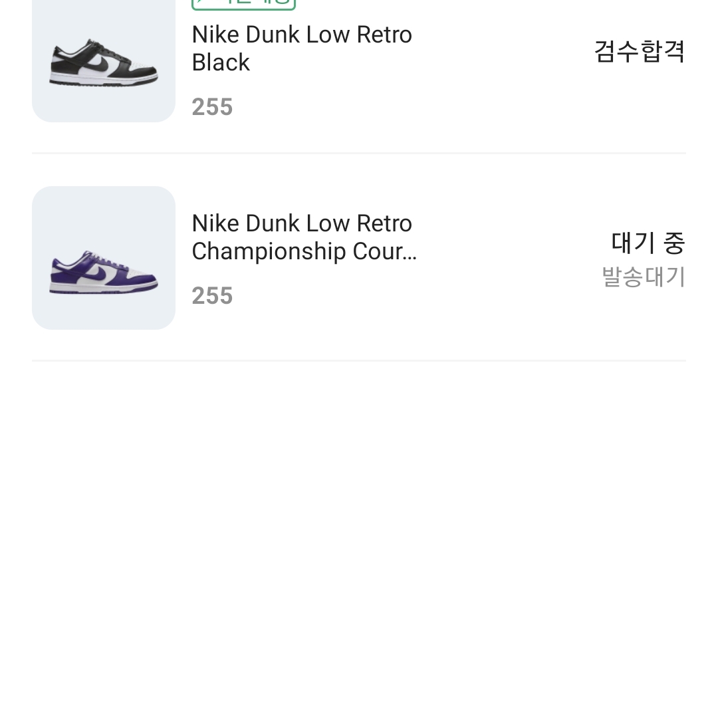Click Nike Dunk Low Retro line of second item
Image resolution: width=718 pixels, height=718 pixels.
click(302, 223)
